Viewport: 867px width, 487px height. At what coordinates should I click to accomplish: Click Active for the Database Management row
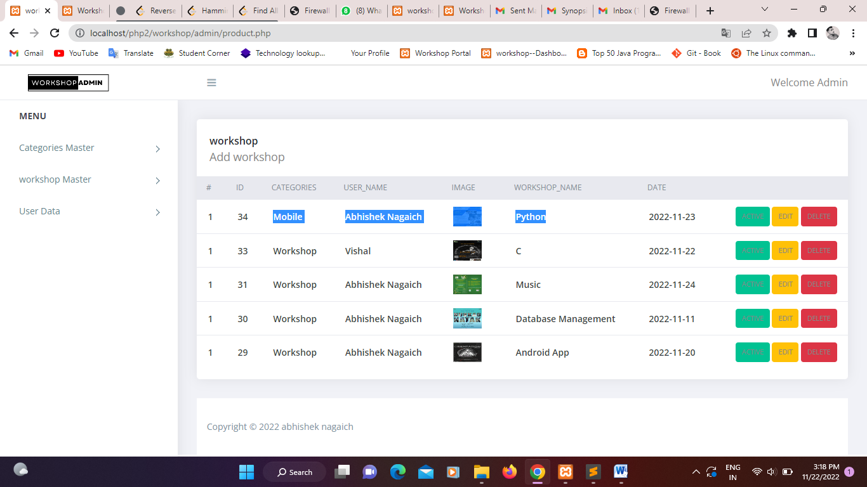tap(753, 318)
